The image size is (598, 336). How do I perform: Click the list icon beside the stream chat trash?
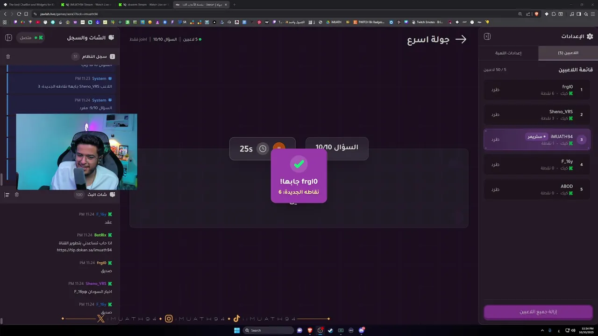click(7, 195)
